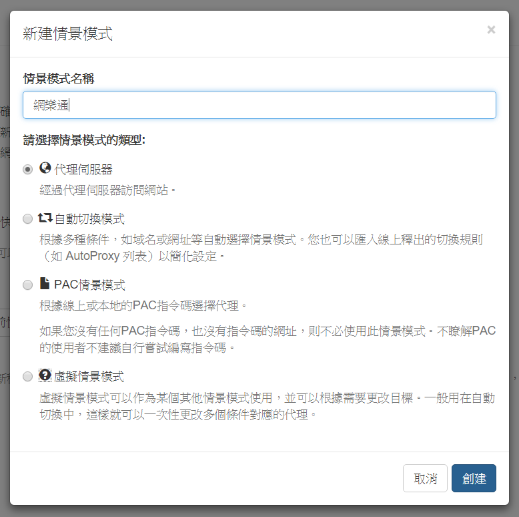Click the PAC情景模式 label text
519x517 pixels.
point(89,285)
